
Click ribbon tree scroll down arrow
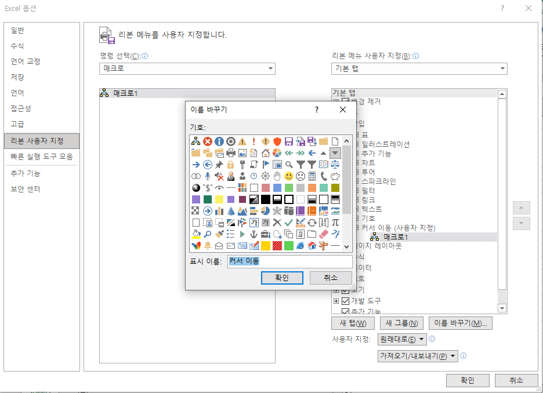point(502,308)
